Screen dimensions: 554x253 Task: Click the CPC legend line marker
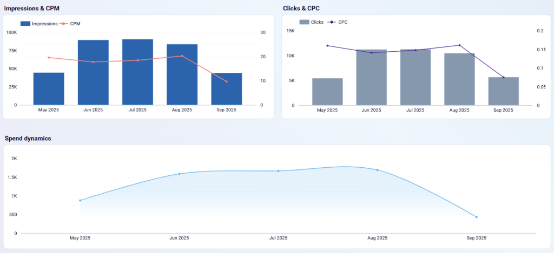331,22
